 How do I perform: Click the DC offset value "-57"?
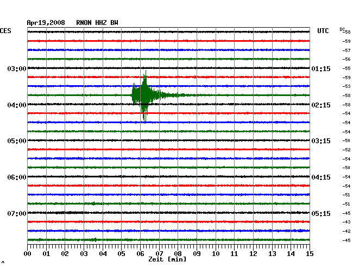tap(346, 50)
